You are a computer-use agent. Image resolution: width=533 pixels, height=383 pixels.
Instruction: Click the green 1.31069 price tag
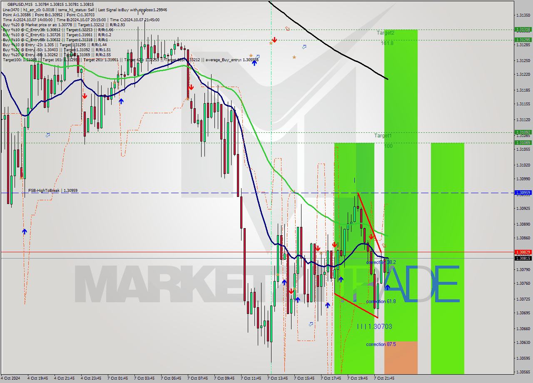(x=523, y=143)
